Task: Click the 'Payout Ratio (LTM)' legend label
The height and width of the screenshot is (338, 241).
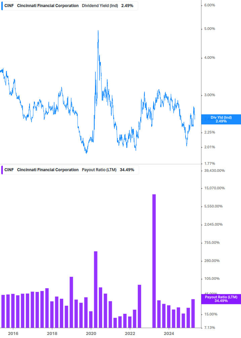Action: click(99, 170)
